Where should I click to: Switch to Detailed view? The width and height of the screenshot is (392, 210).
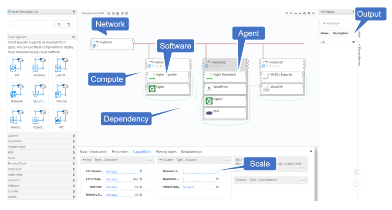(x=89, y=13)
